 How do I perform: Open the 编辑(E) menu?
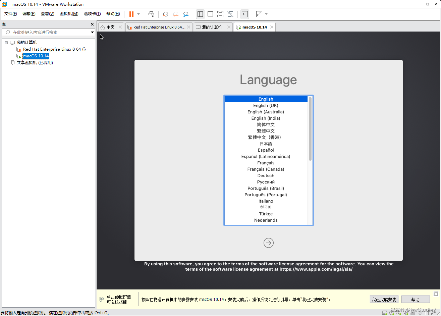29,14
